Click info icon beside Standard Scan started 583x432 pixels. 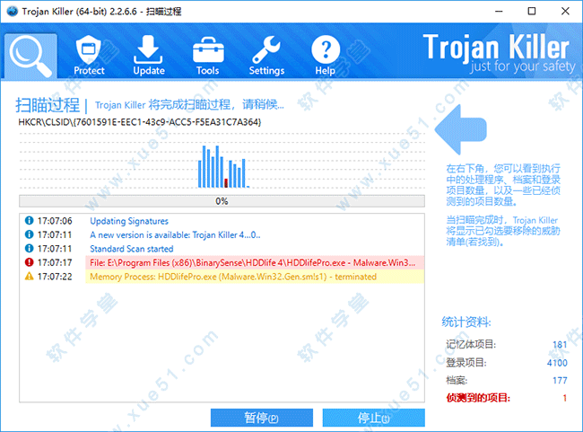pos(29,248)
